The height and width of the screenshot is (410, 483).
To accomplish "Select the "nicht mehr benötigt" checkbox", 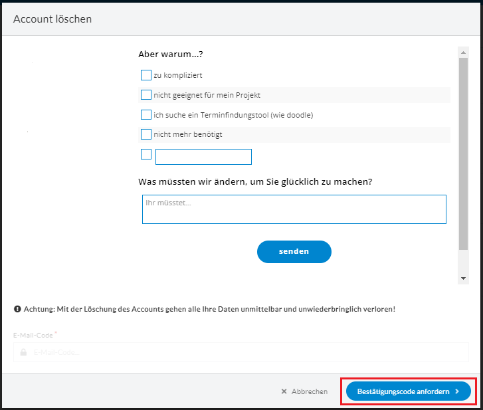I will 146,135.
